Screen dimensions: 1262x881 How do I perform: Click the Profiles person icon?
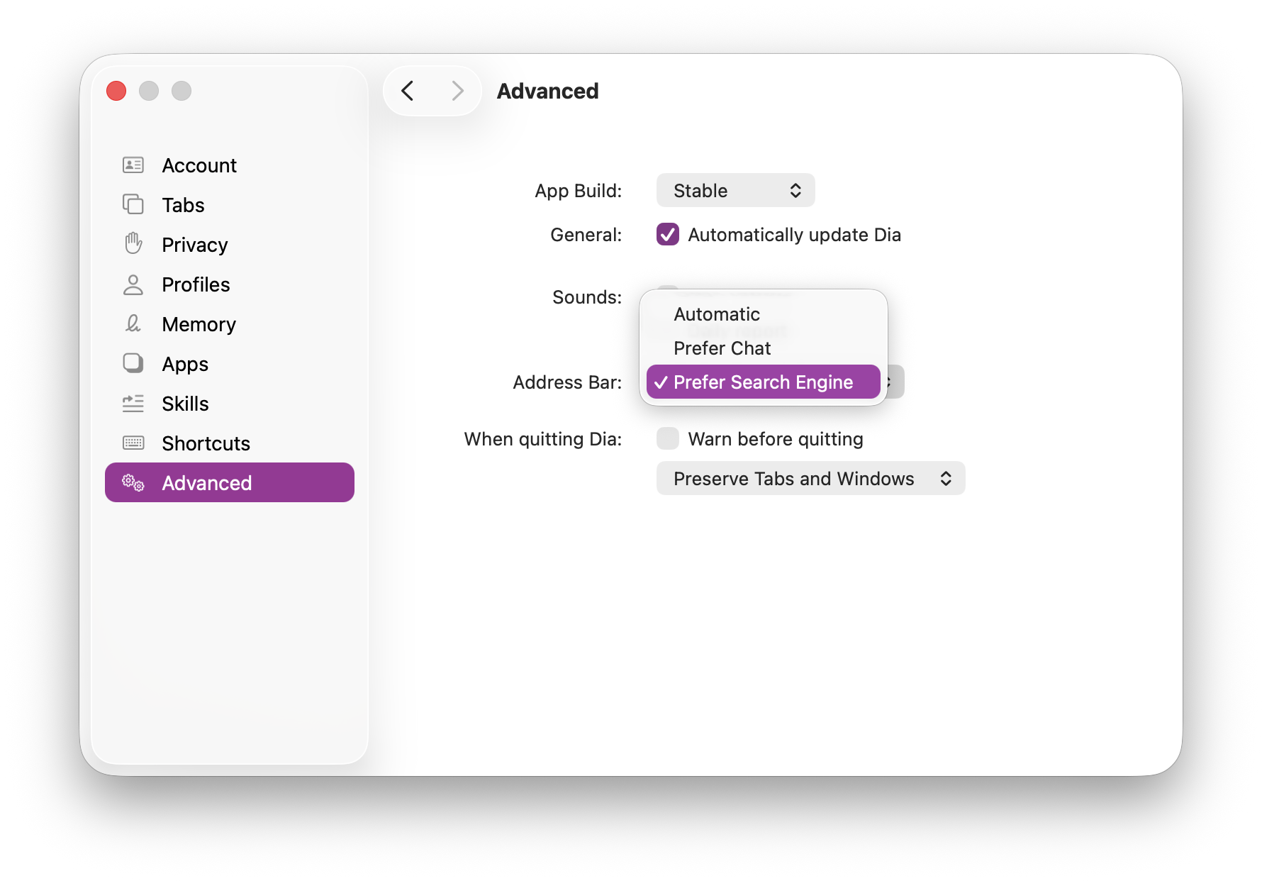click(133, 284)
